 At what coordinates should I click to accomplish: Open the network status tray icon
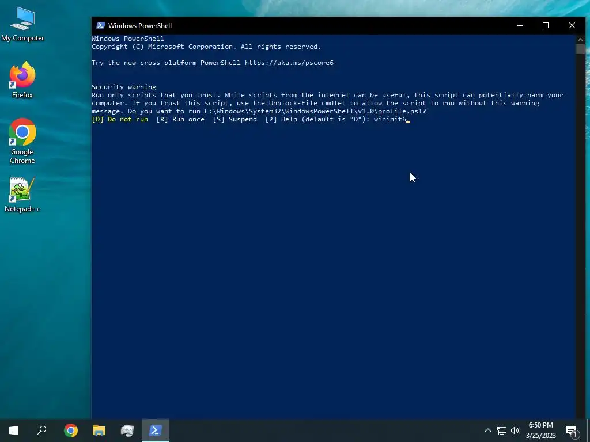coord(502,430)
